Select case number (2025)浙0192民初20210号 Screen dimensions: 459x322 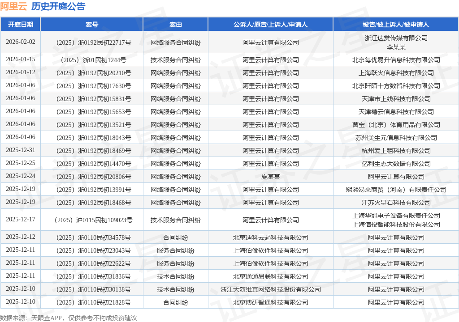click(94, 73)
